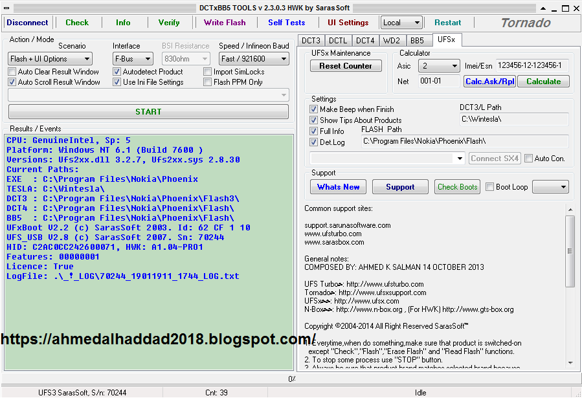Click the LogFile line in results
This screenshot has height=398, width=582.
click(x=123, y=276)
